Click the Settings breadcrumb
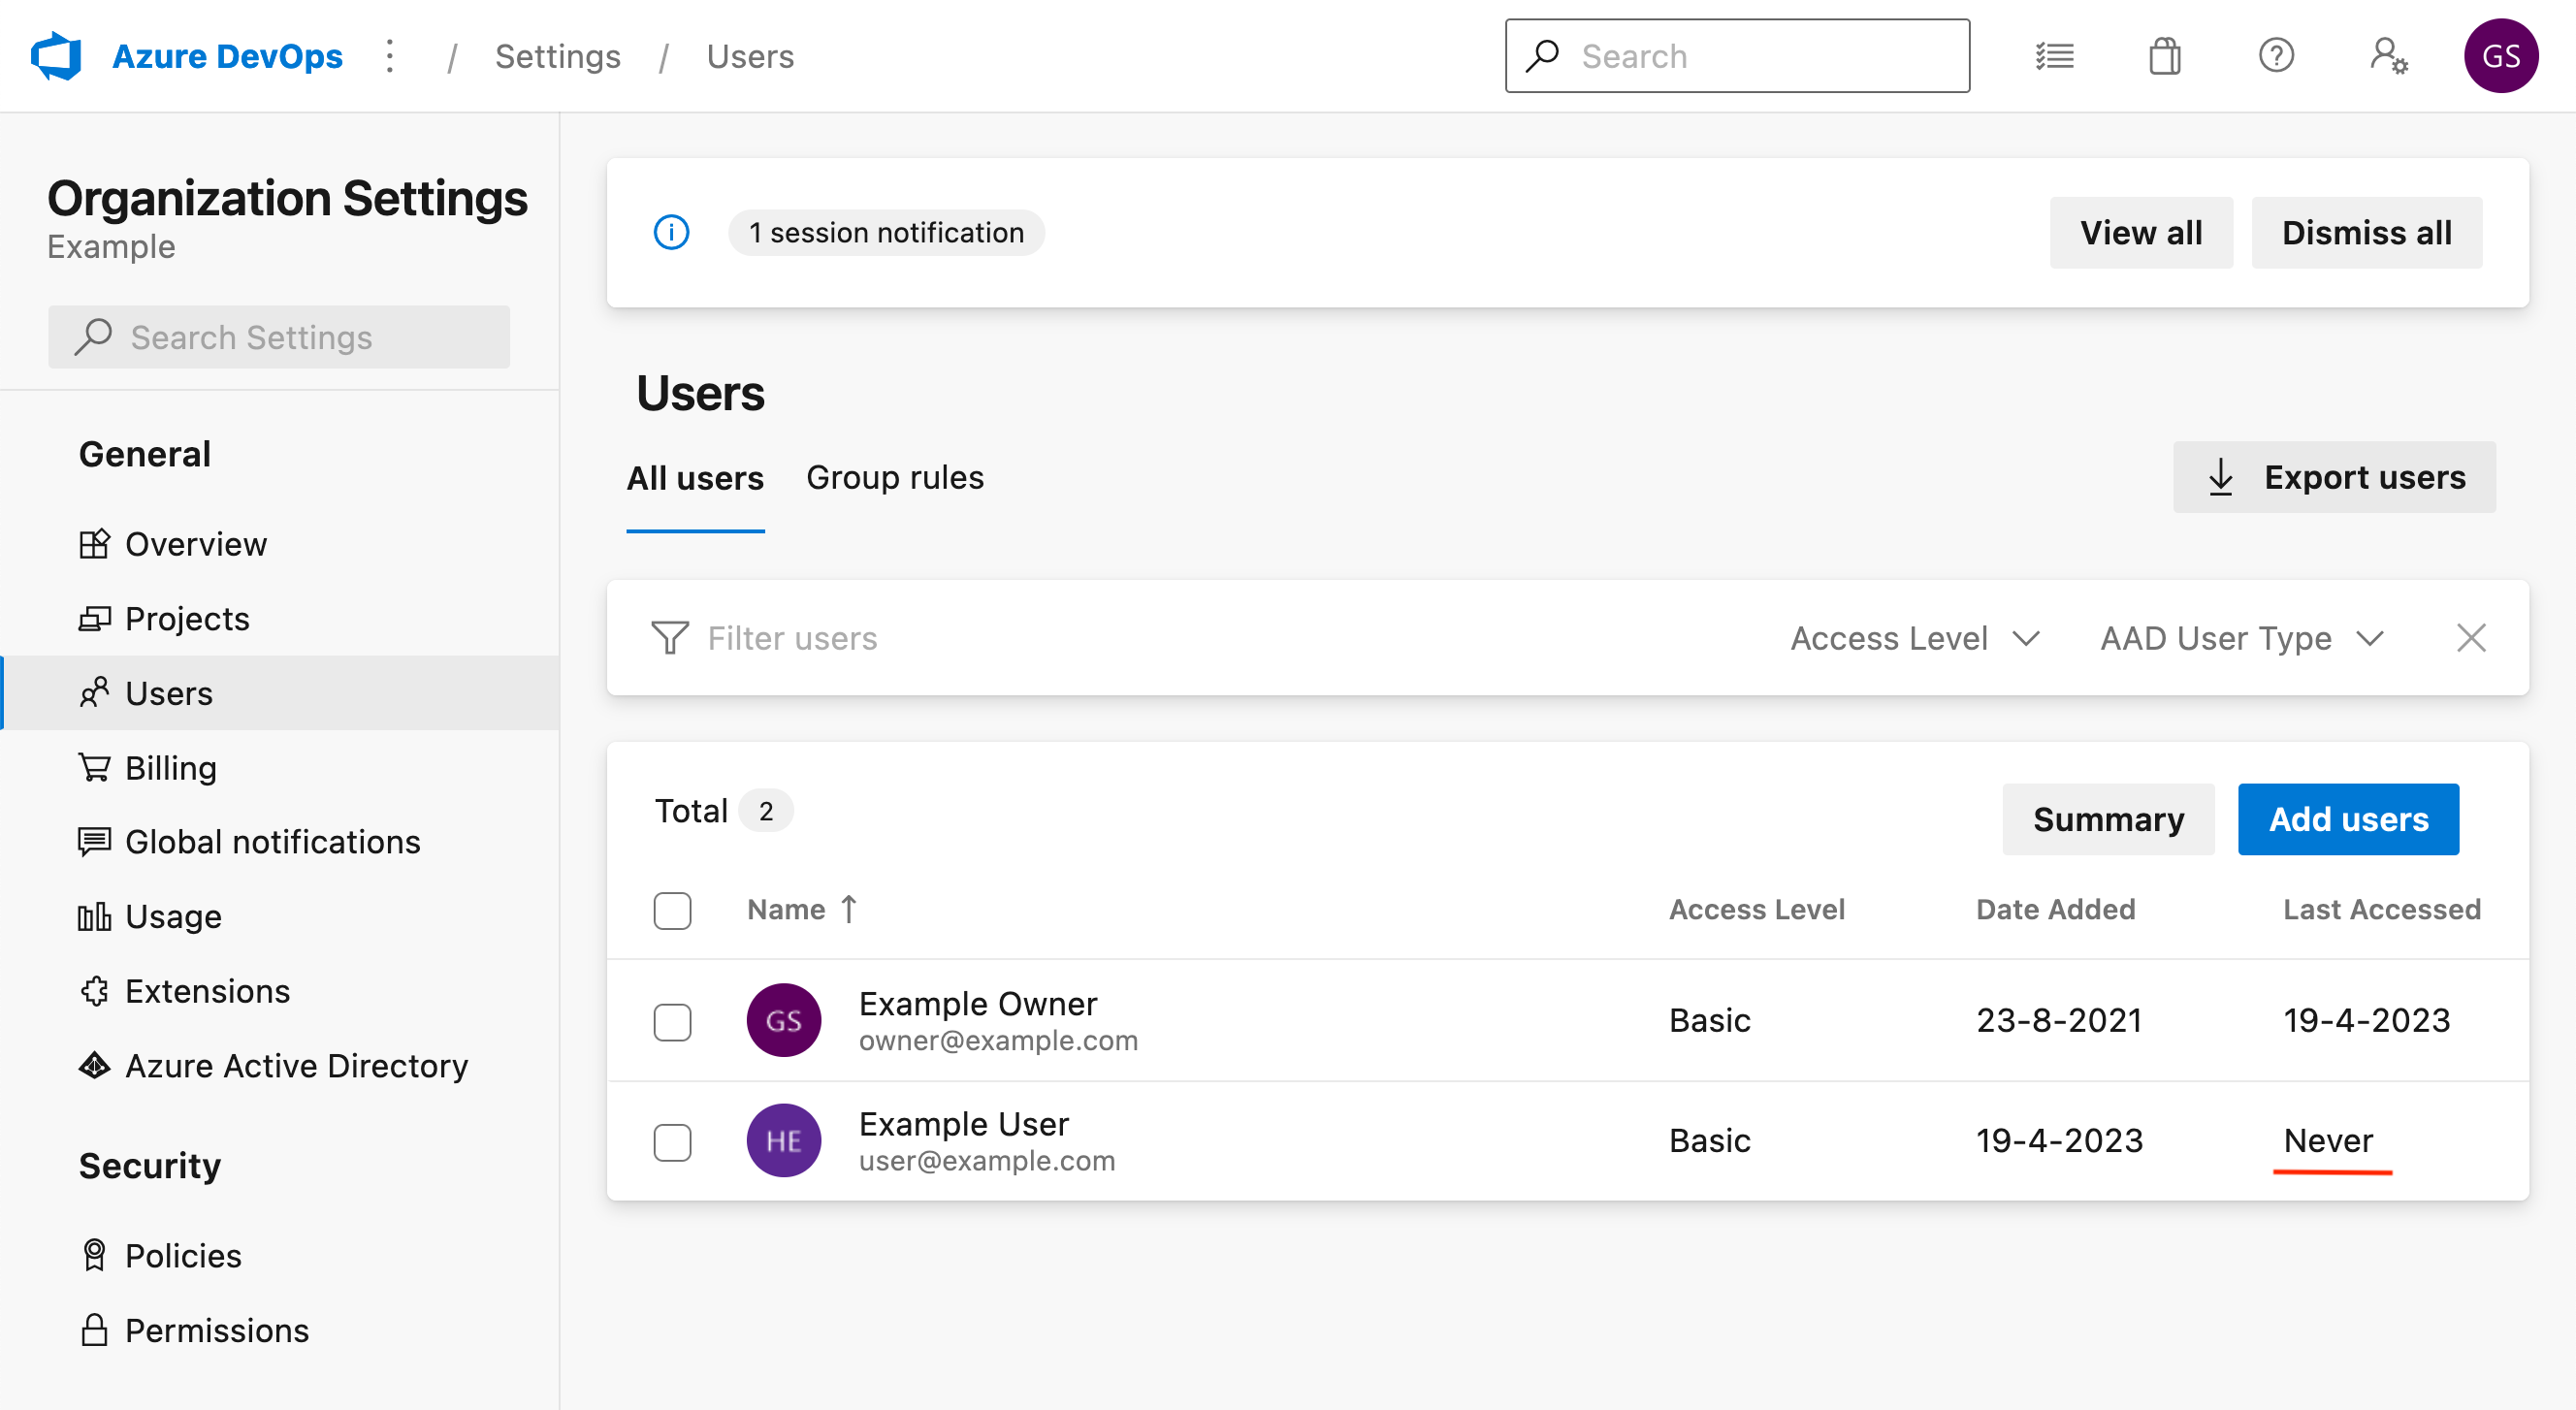This screenshot has height=1410, width=2576. [558, 56]
